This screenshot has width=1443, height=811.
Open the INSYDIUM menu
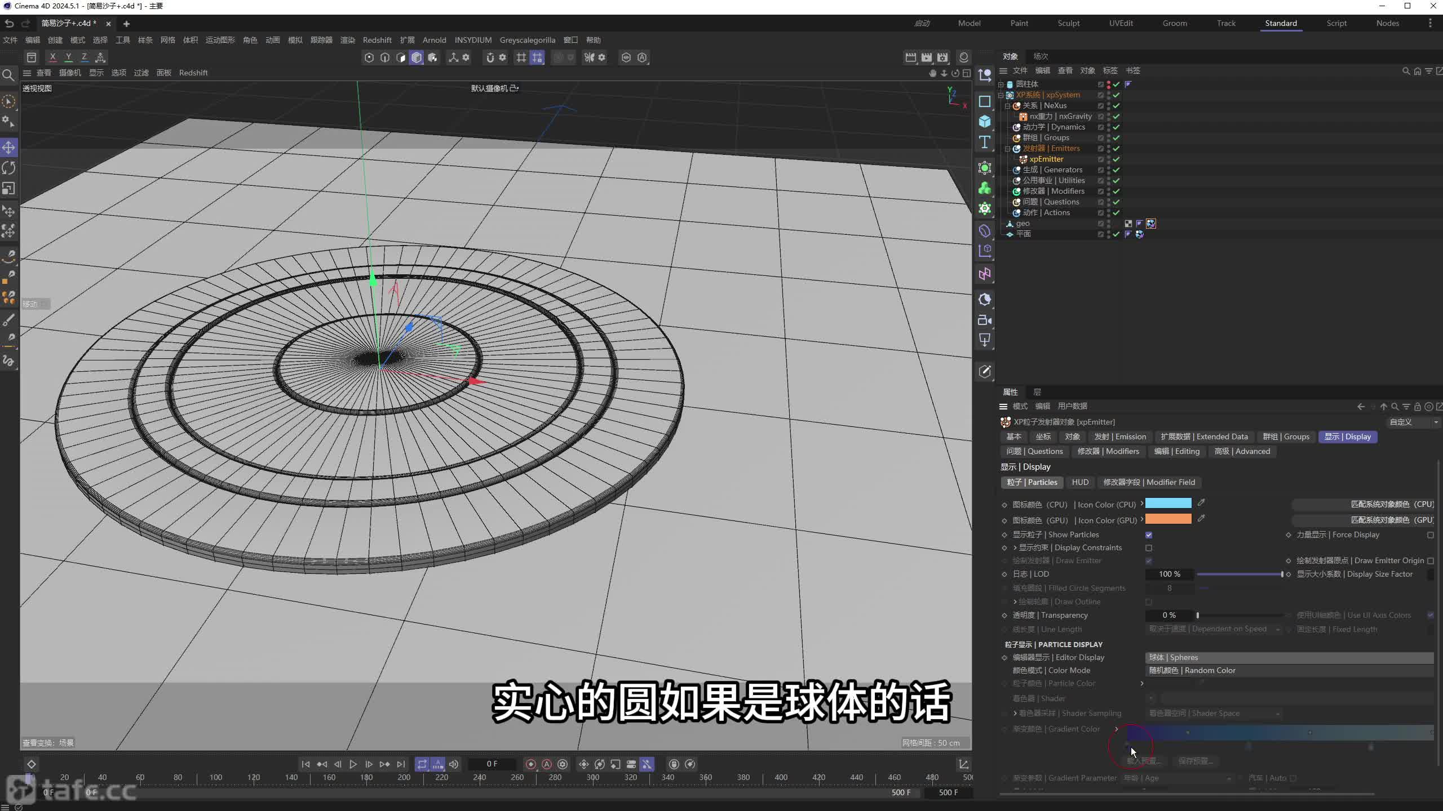click(x=473, y=40)
